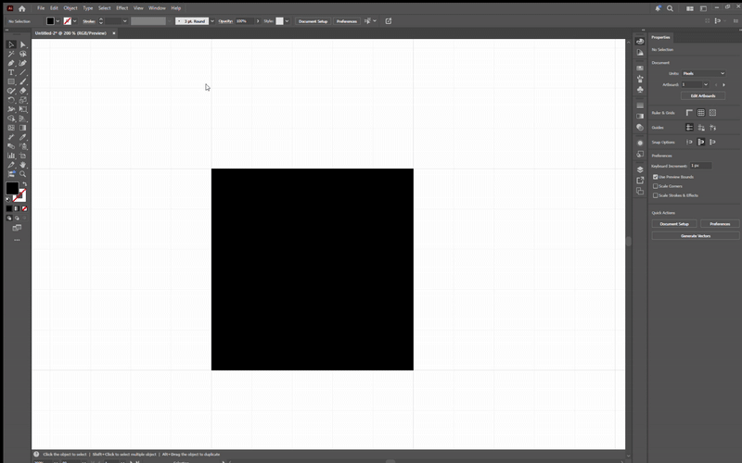Toggle show guides button
The image size is (742, 463).
[x=689, y=128]
